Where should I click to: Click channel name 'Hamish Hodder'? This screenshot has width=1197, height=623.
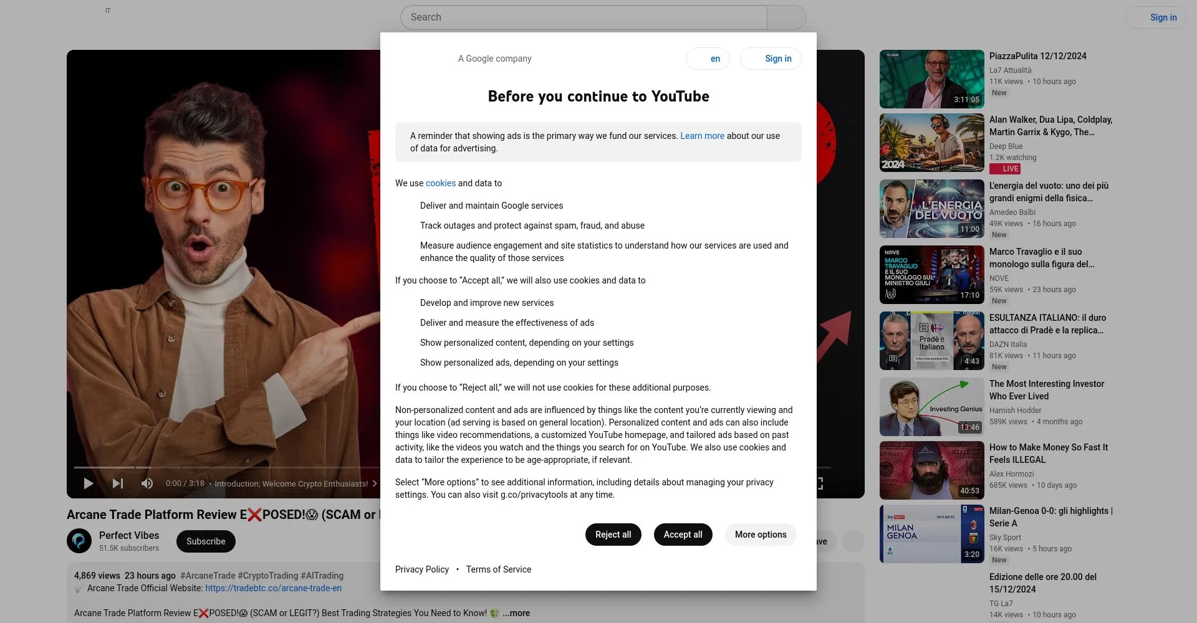coord(1015,411)
